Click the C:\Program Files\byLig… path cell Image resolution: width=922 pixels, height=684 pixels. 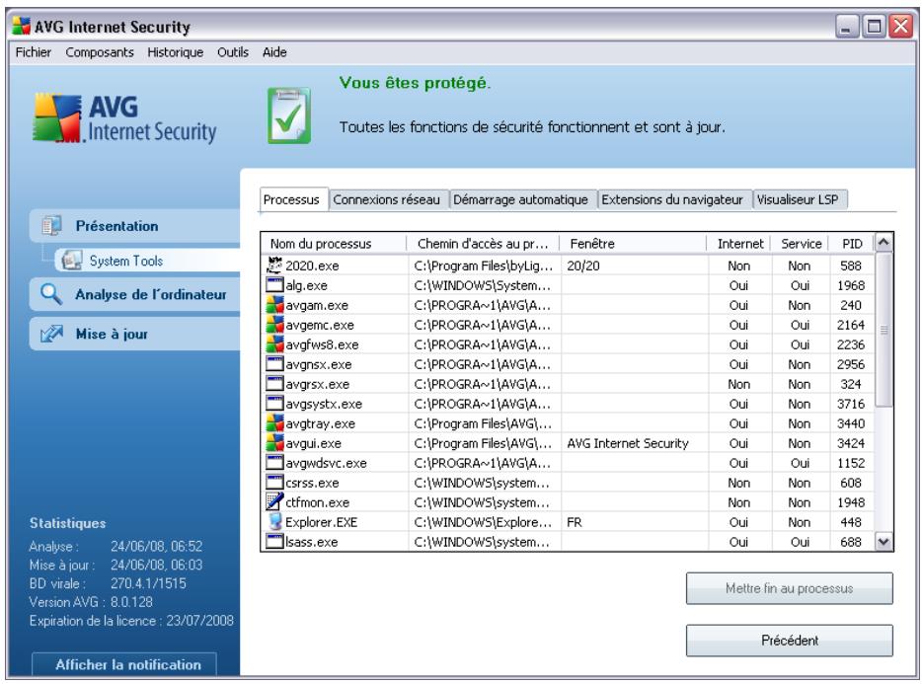483,266
